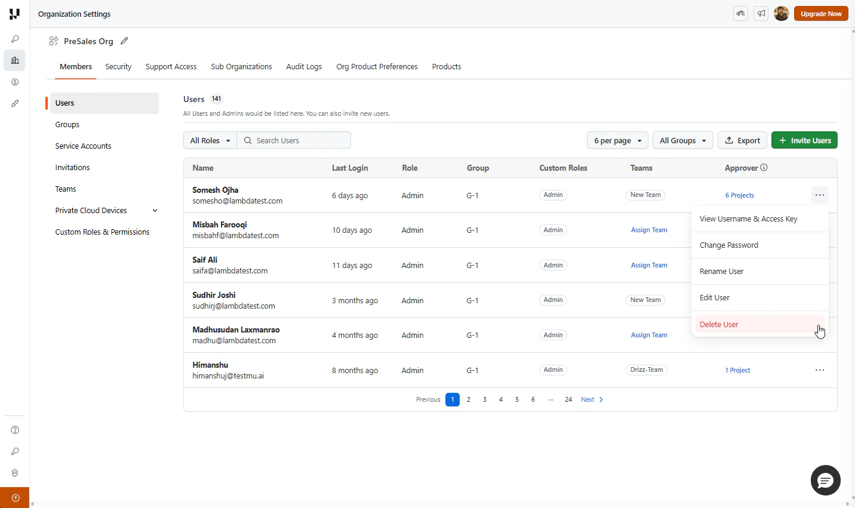The height and width of the screenshot is (508, 855).
Task: Switch to the Audit Logs tab
Action: [304, 66]
